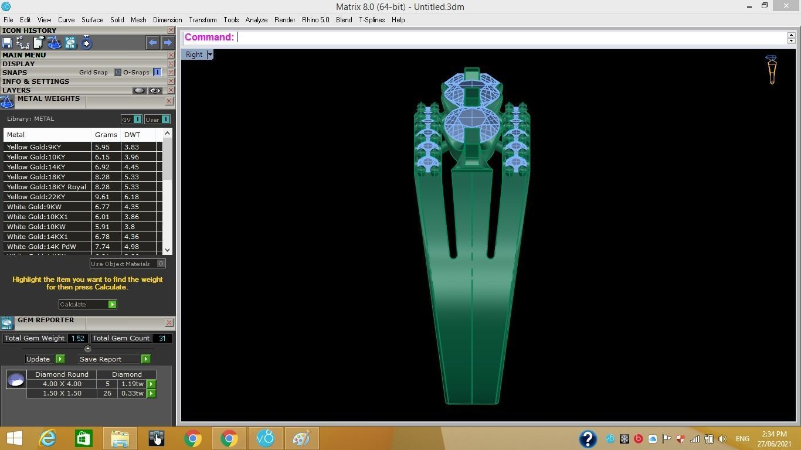Click the Metal Weights panel scale icon
801x450 pixels.
point(7,102)
